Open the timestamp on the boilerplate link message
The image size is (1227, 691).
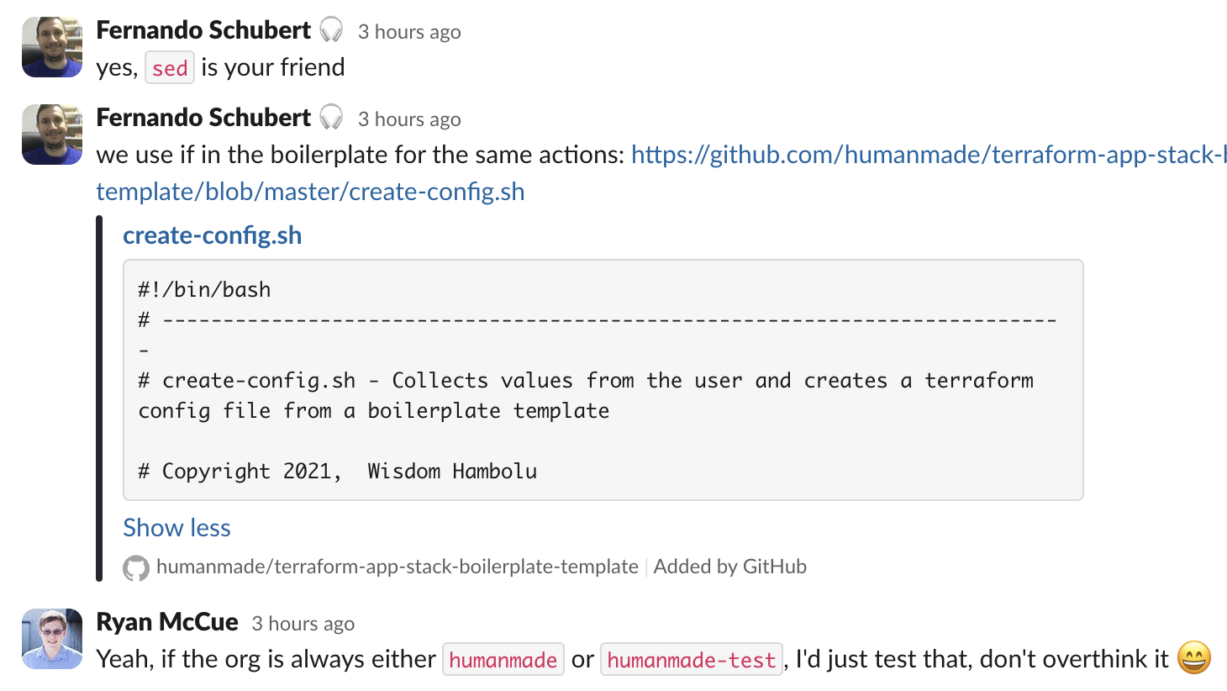coord(409,119)
